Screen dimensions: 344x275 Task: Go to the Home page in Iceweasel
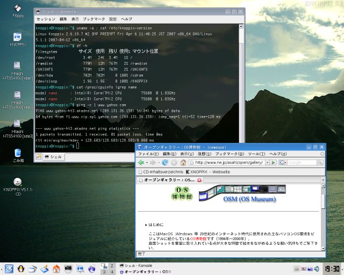pyautogui.click(x=183, y=163)
